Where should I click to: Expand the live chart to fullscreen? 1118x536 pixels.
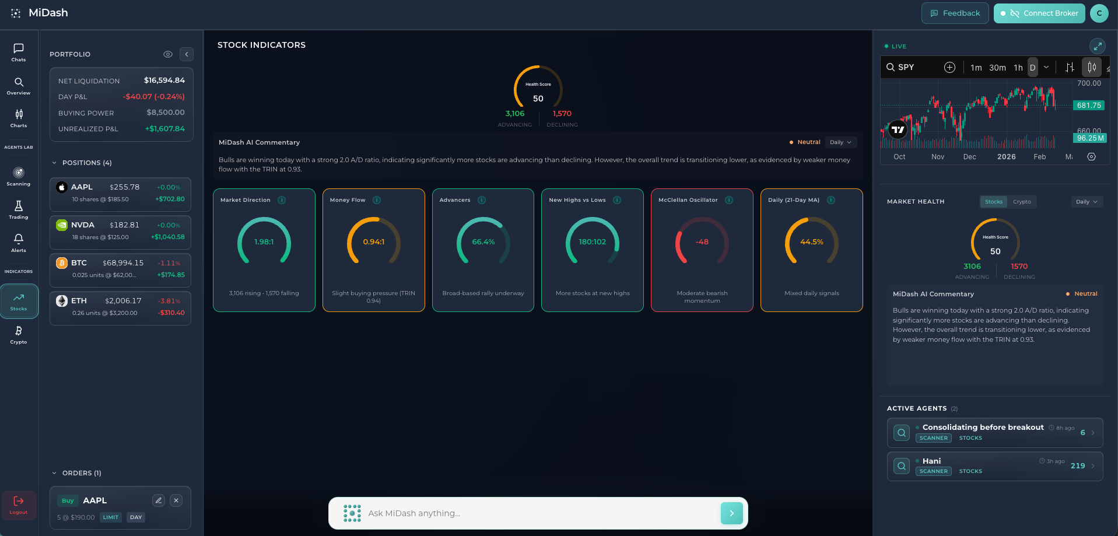tap(1098, 46)
